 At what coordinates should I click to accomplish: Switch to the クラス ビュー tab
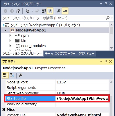tap(86, 54)
